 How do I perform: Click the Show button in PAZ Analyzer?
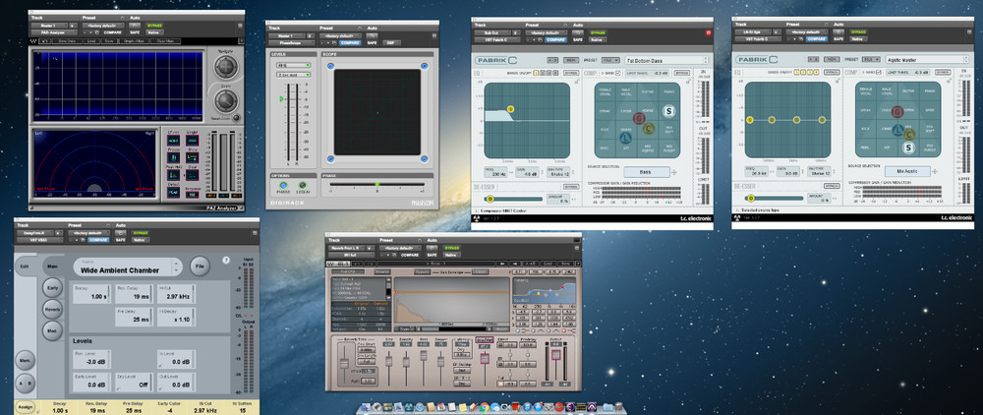[x=193, y=158]
